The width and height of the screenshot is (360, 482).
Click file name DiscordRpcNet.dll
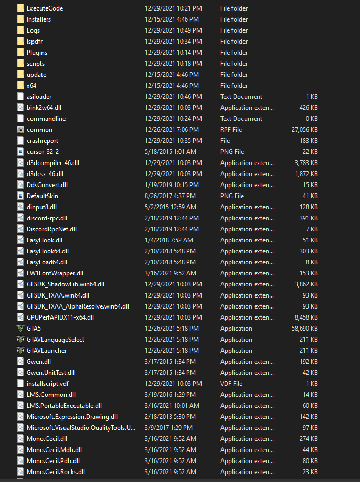tap(51, 229)
